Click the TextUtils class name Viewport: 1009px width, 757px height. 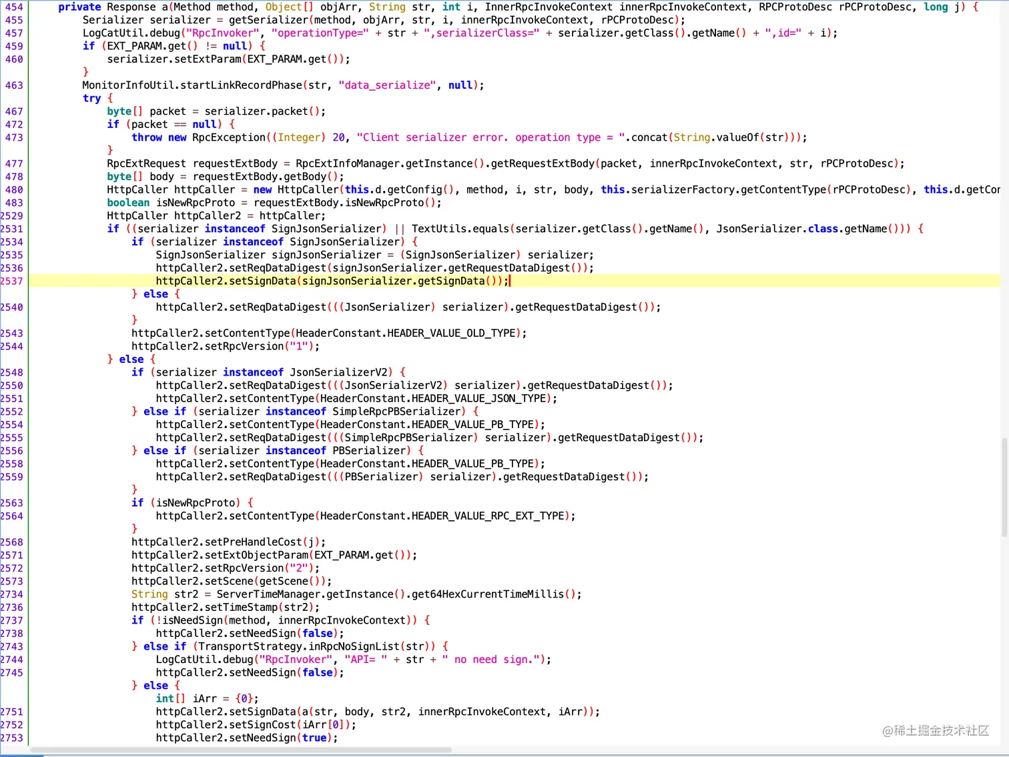[439, 229]
